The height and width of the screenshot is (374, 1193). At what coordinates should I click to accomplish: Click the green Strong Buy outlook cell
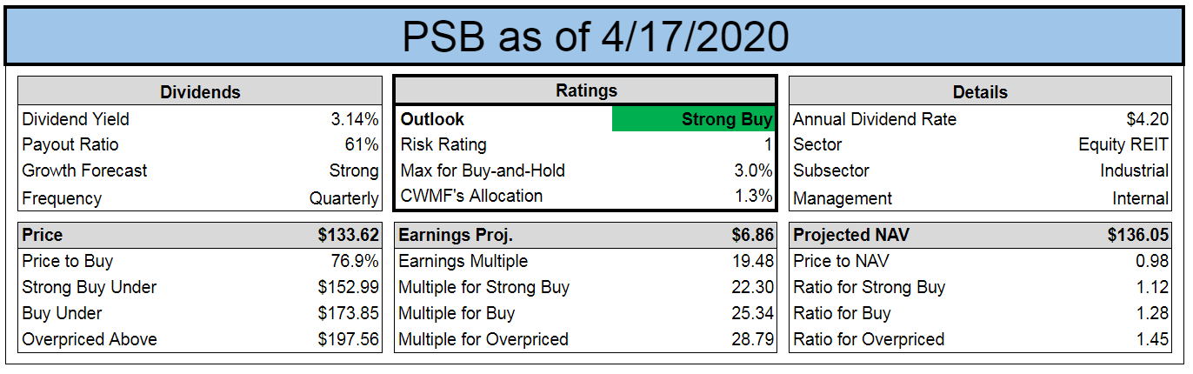pos(693,119)
